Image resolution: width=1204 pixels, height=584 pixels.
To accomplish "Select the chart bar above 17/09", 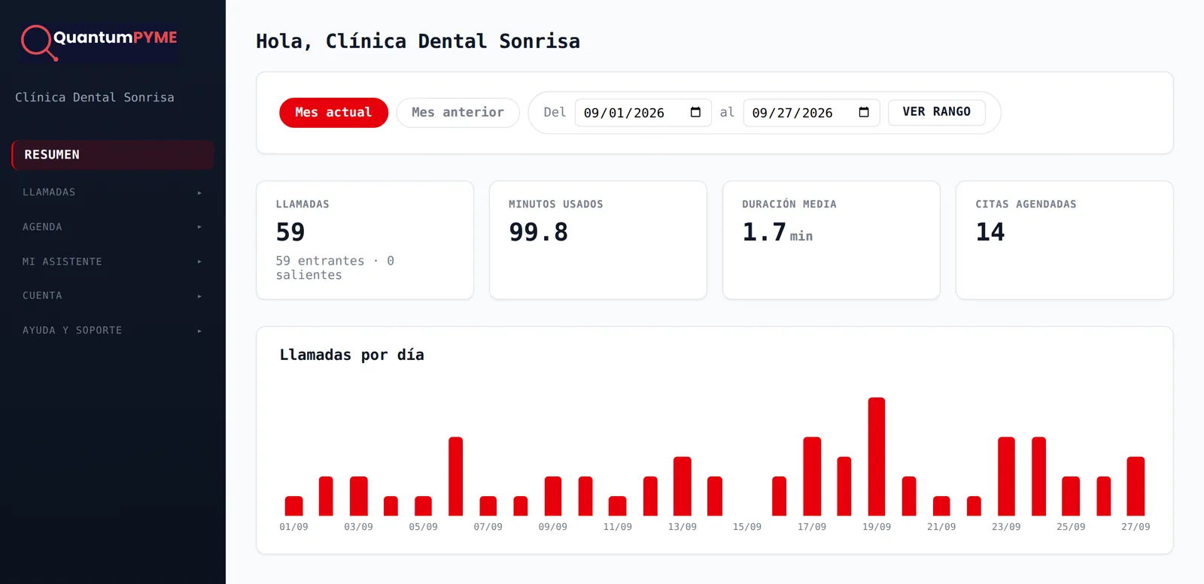I will [x=812, y=477].
